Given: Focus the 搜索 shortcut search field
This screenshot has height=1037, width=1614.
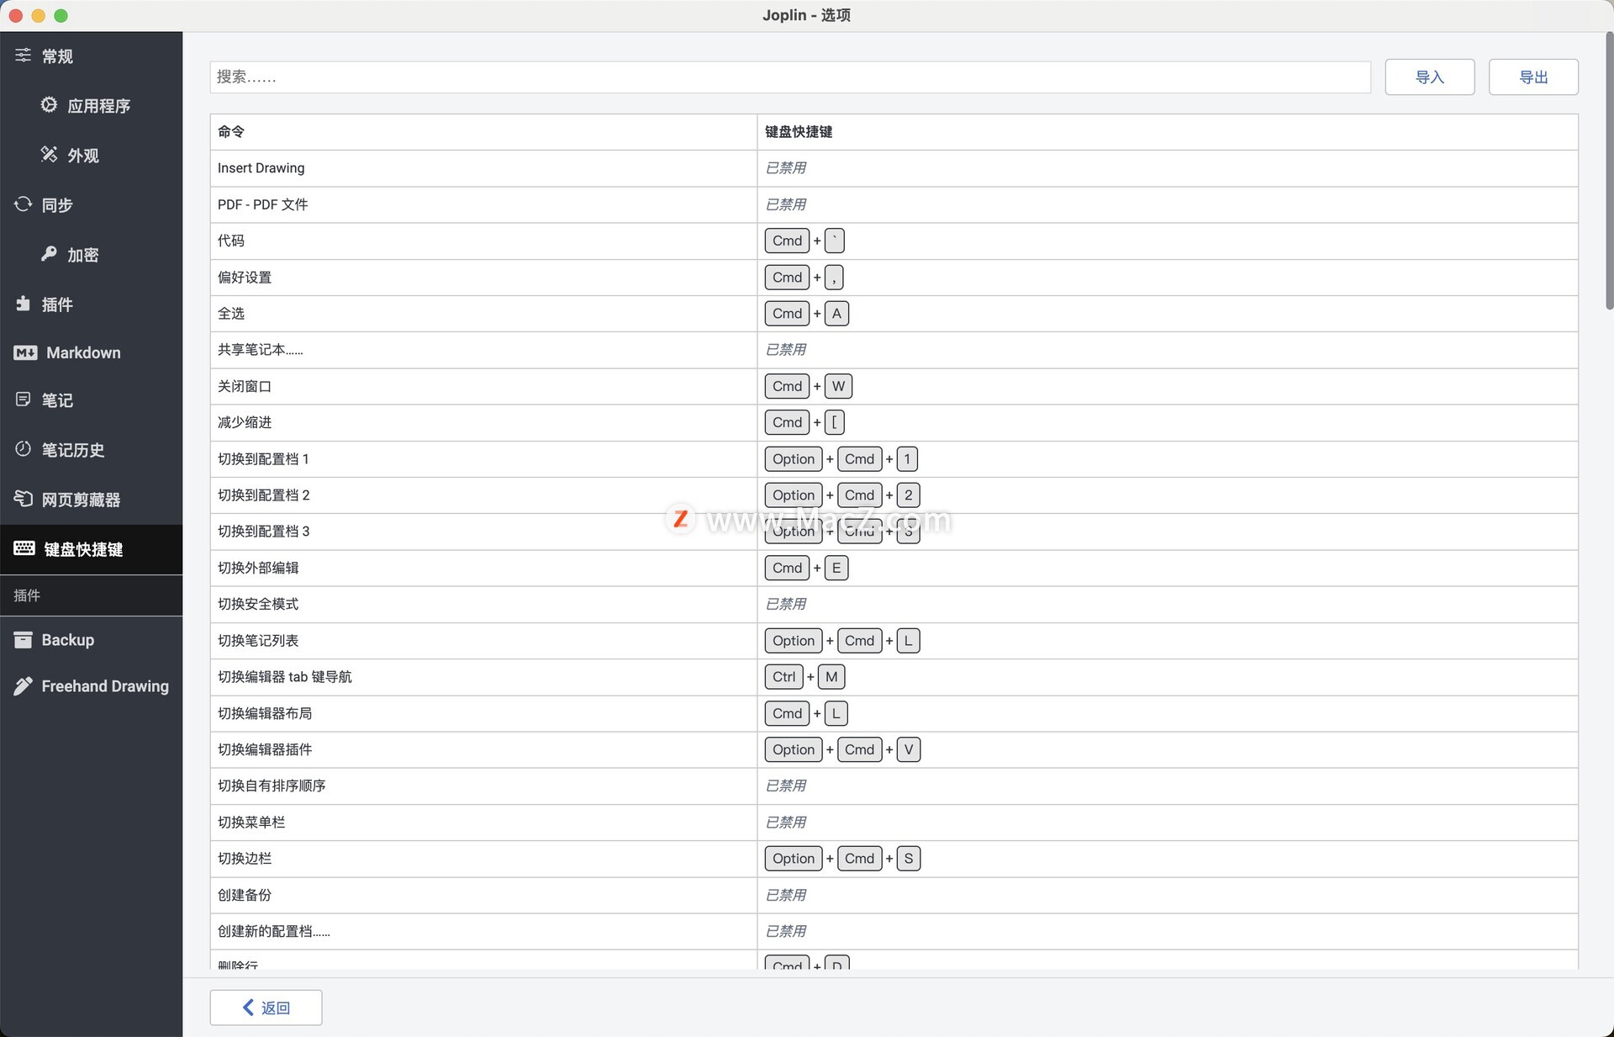Looking at the screenshot, I should point(790,77).
